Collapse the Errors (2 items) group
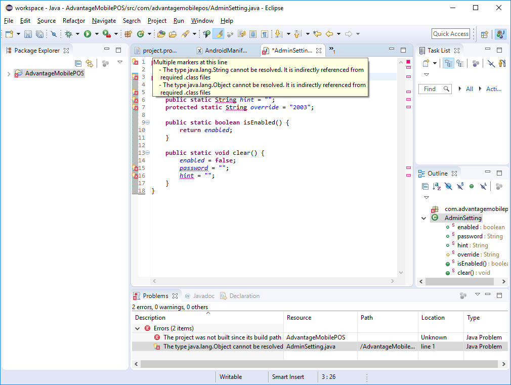The height and width of the screenshot is (385, 511). (x=138, y=329)
